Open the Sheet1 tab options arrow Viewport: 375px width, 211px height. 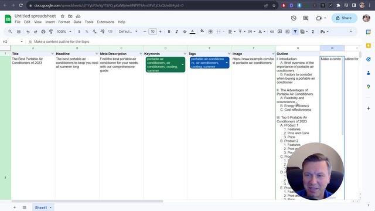(50, 207)
